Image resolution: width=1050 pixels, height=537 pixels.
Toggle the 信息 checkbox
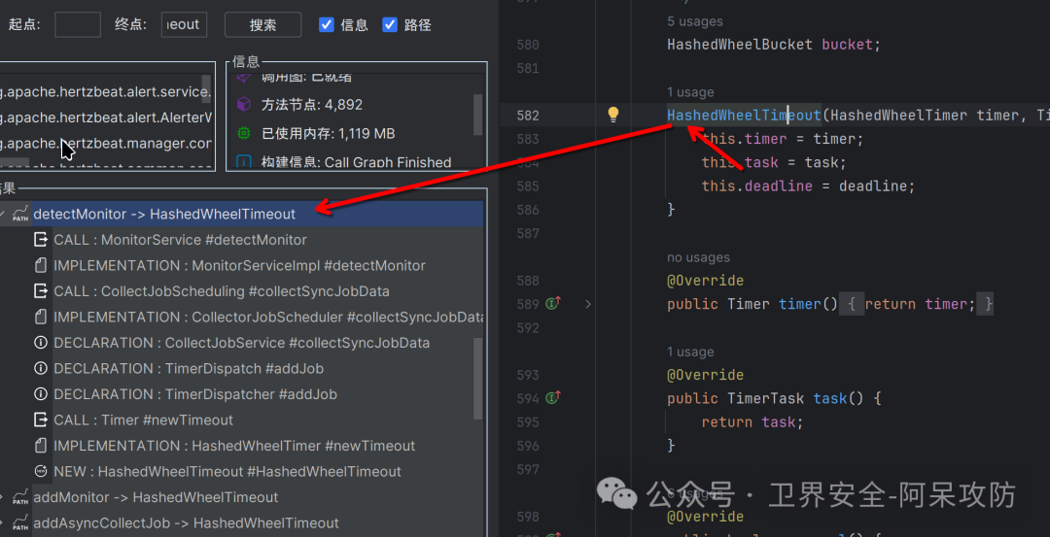click(327, 25)
